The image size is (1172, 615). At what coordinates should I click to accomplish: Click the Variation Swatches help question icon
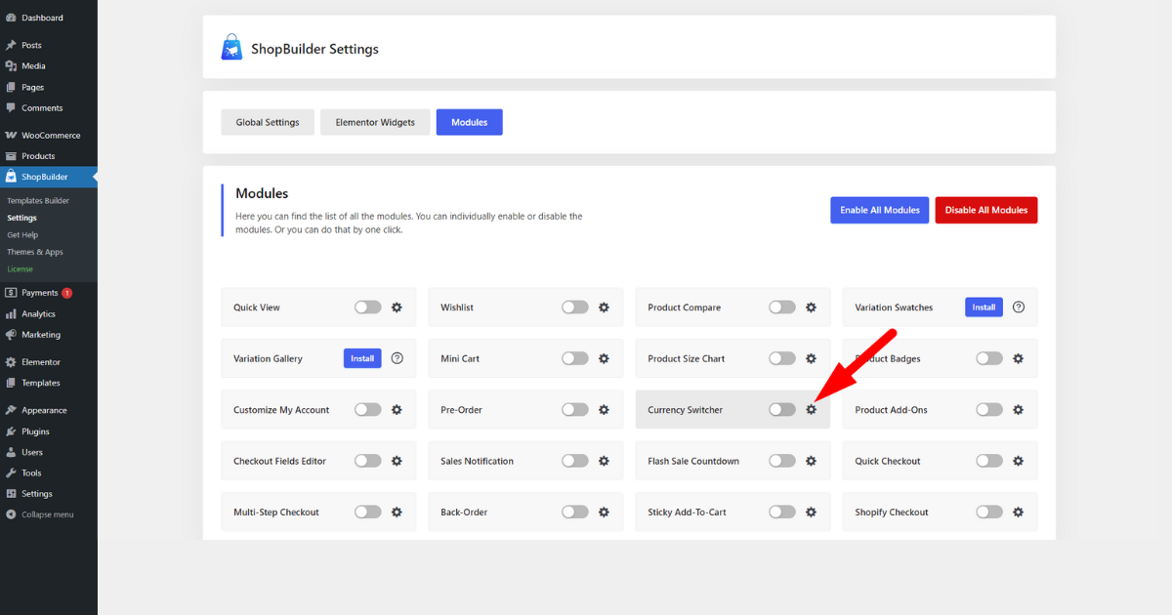(1019, 307)
